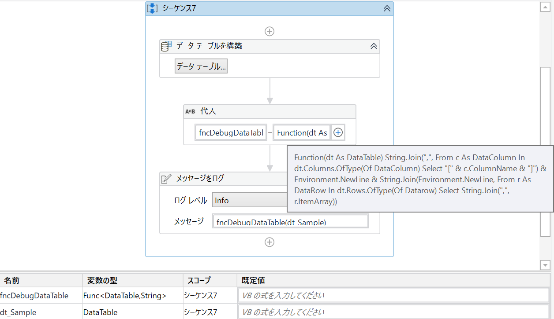Open the ログ レベル Info dropdown
This screenshot has width=554, height=319.
coord(250,200)
